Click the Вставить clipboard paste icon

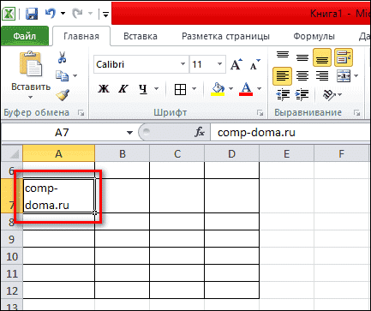(x=31, y=64)
